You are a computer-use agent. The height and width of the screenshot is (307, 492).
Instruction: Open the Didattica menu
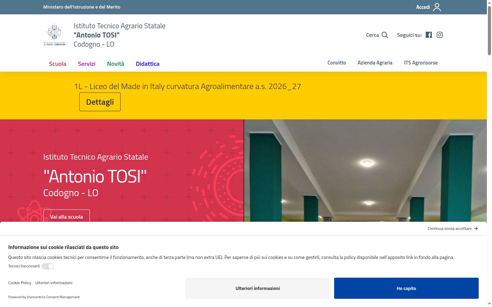tap(148, 64)
